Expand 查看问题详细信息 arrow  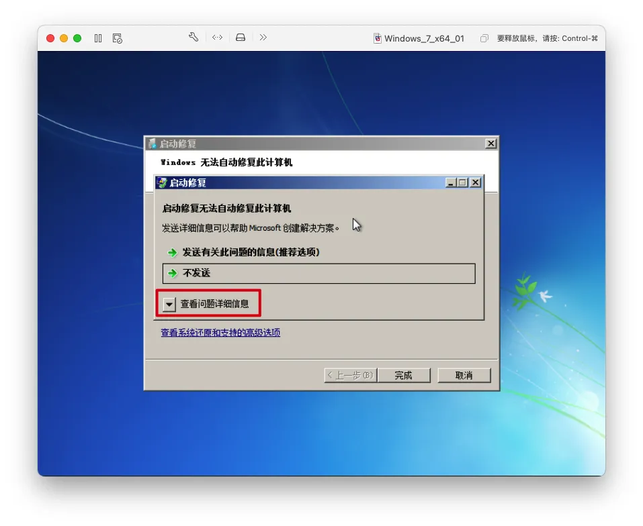(169, 304)
